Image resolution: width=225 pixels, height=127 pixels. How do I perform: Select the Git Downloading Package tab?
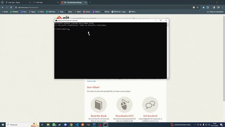[74, 2]
